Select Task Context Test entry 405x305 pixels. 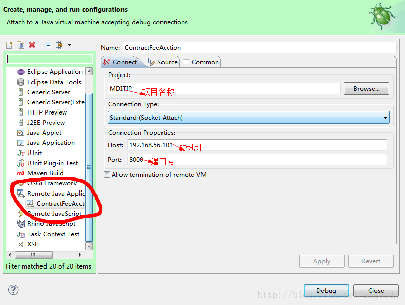coord(54,234)
